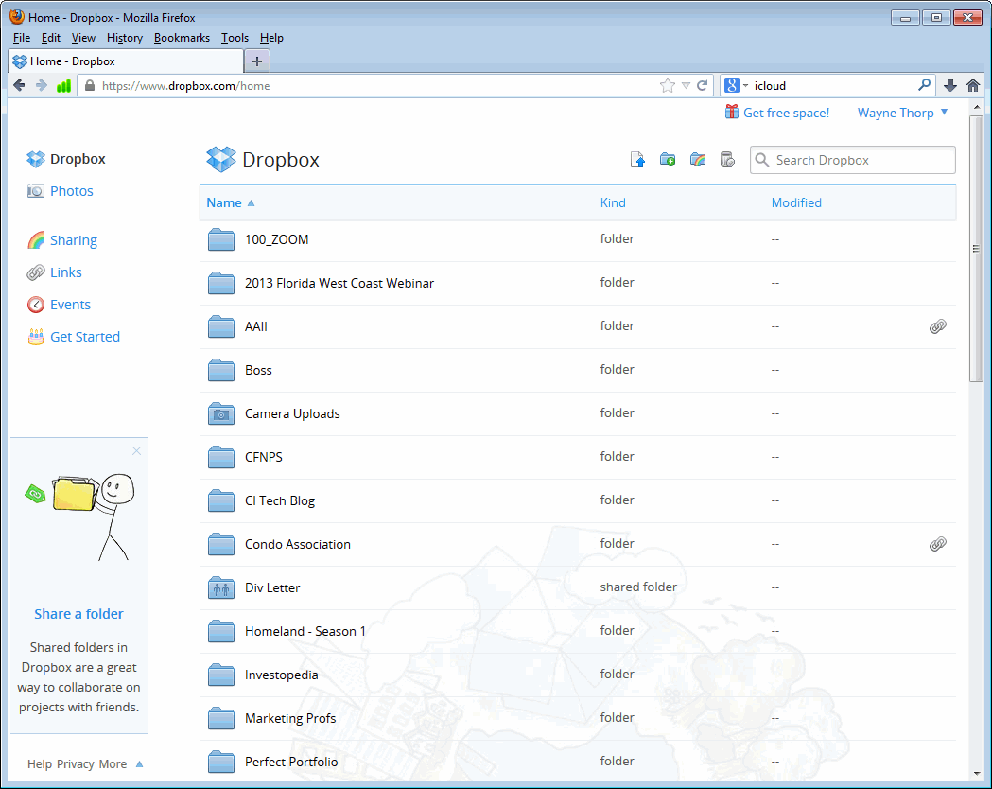The width and height of the screenshot is (992, 789).
Task: Open the Homeland - Season 1 folder
Action: [x=305, y=631]
